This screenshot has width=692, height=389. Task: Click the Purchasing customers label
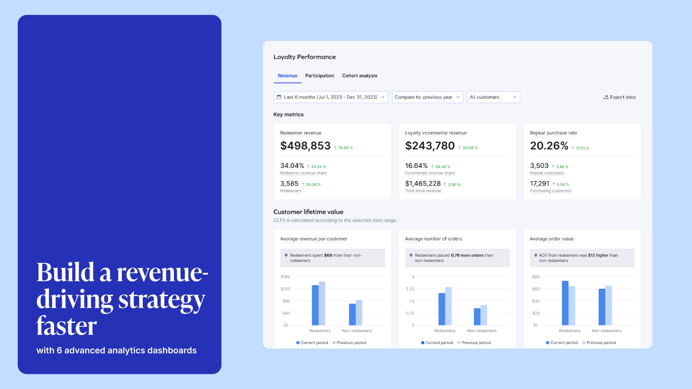pyautogui.click(x=551, y=191)
